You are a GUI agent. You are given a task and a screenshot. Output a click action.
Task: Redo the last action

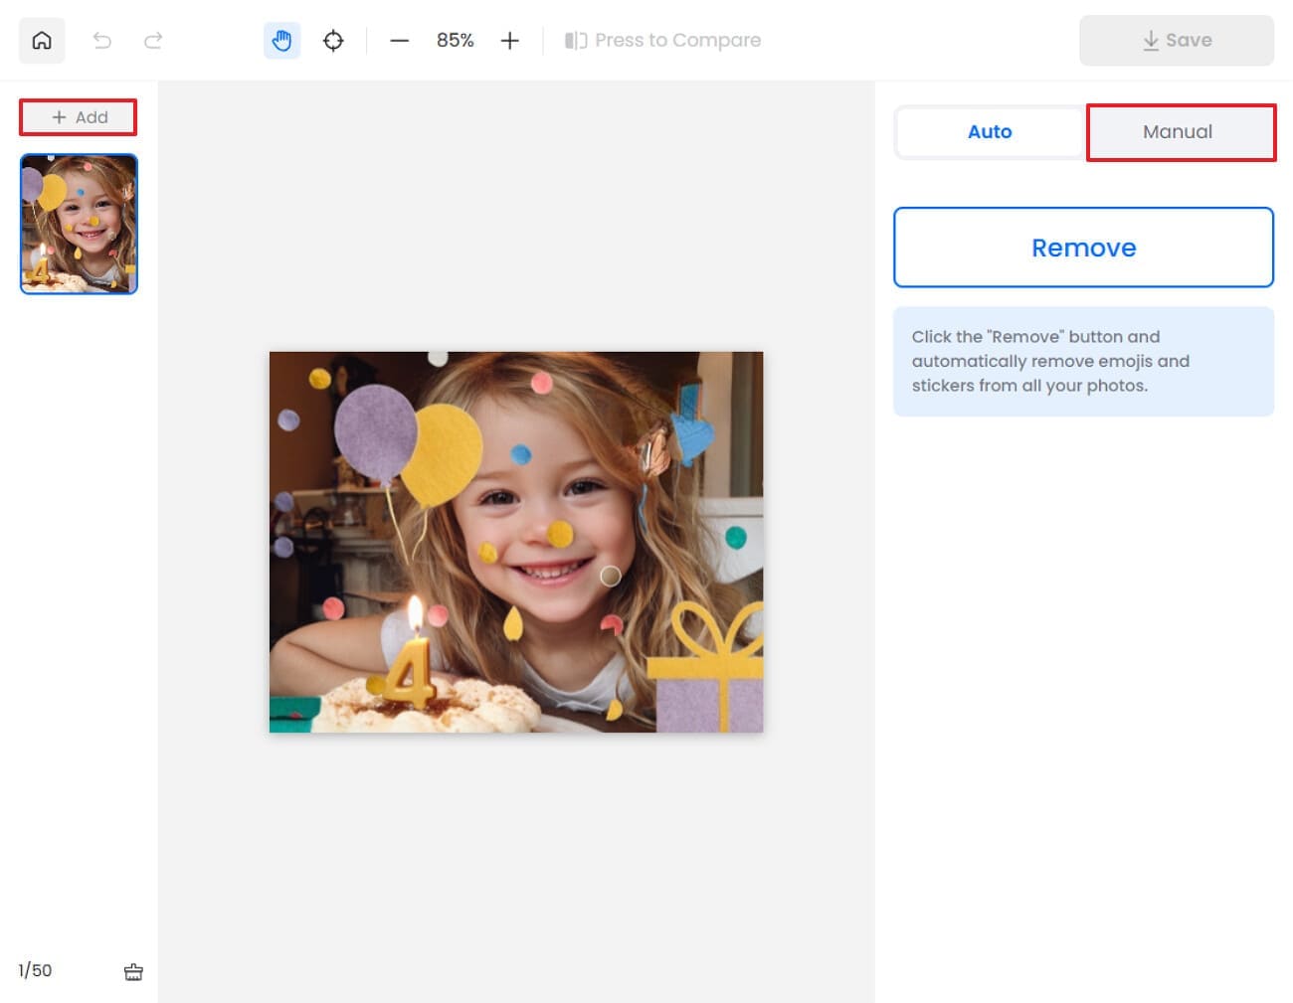click(x=153, y=41)
